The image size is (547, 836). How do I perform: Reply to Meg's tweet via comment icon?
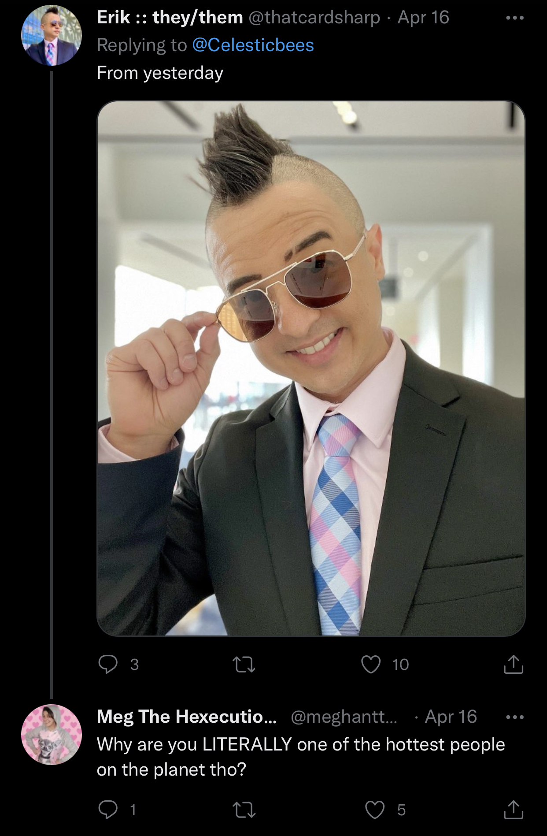108,810
